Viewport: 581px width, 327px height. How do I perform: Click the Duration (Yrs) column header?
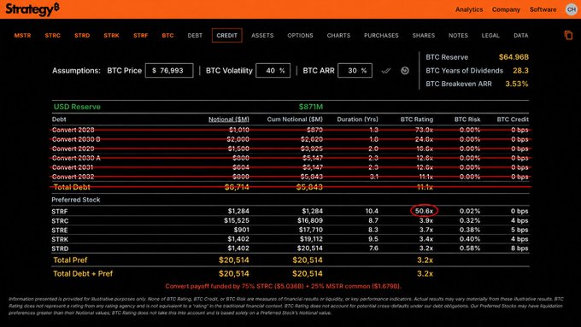click(357, 120)
